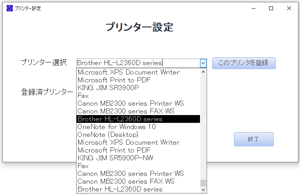Pick Microsoft Print to PDF above KING JIM SR3900P
The image size is (300, 195).
point(138,80)
